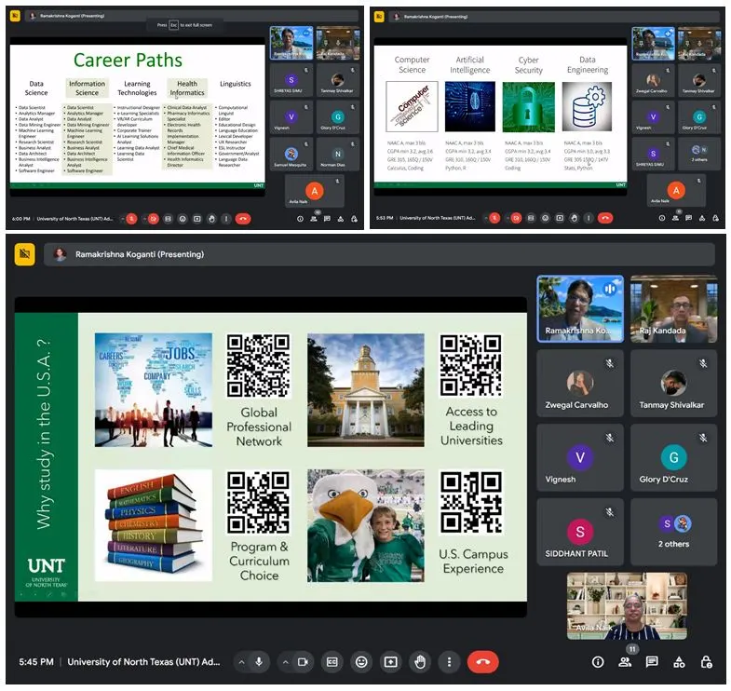The width and height of the screenshot is (731, 691).
Task: Select the Samuel Mesquita tile in the 6:00 PM meeting
Action: click(291, 154)
